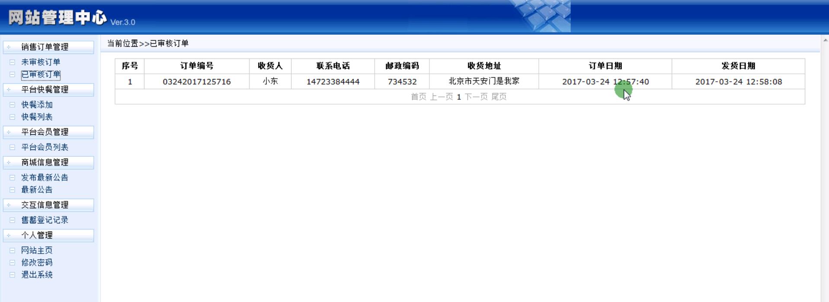Toggle the 个人管理 section header
829x302 pixels.
pyautogui.click(x=48, y=235)
